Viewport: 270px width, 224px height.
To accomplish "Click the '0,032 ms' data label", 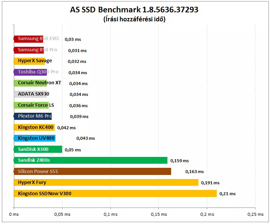I will (77, 61).
